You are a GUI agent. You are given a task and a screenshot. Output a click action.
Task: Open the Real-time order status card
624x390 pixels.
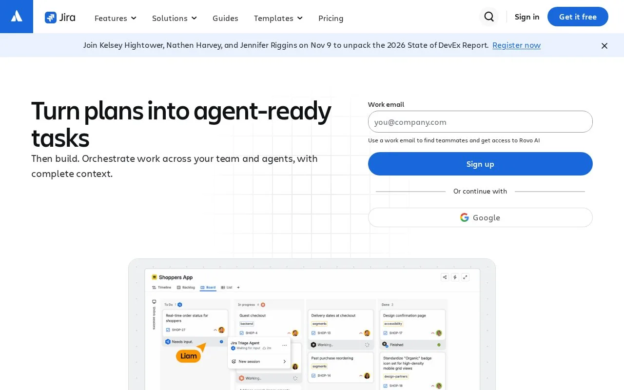click(195, 322)
